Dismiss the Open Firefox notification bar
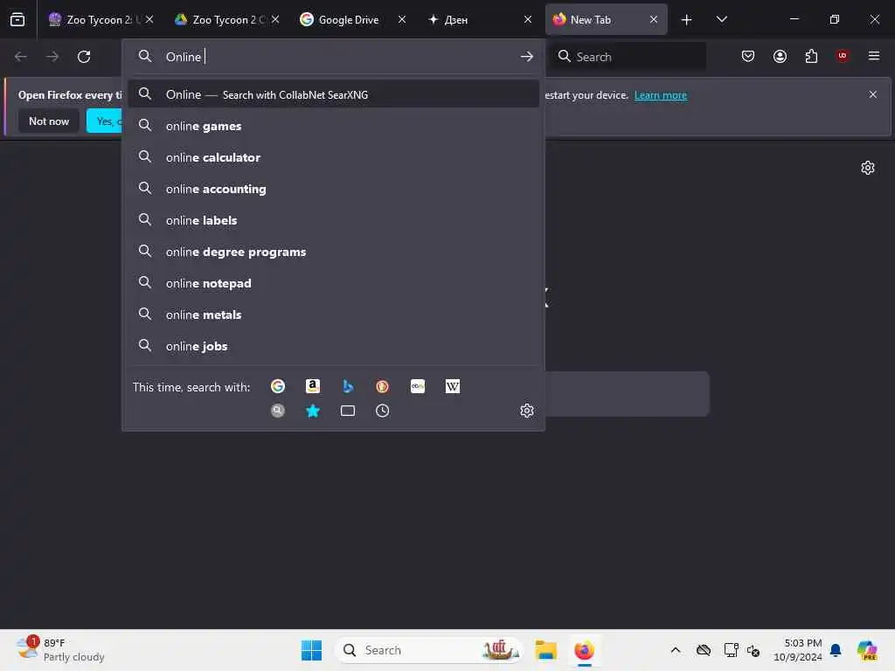The width and height of the screenshot is (895, 671). tap(873, 94)
